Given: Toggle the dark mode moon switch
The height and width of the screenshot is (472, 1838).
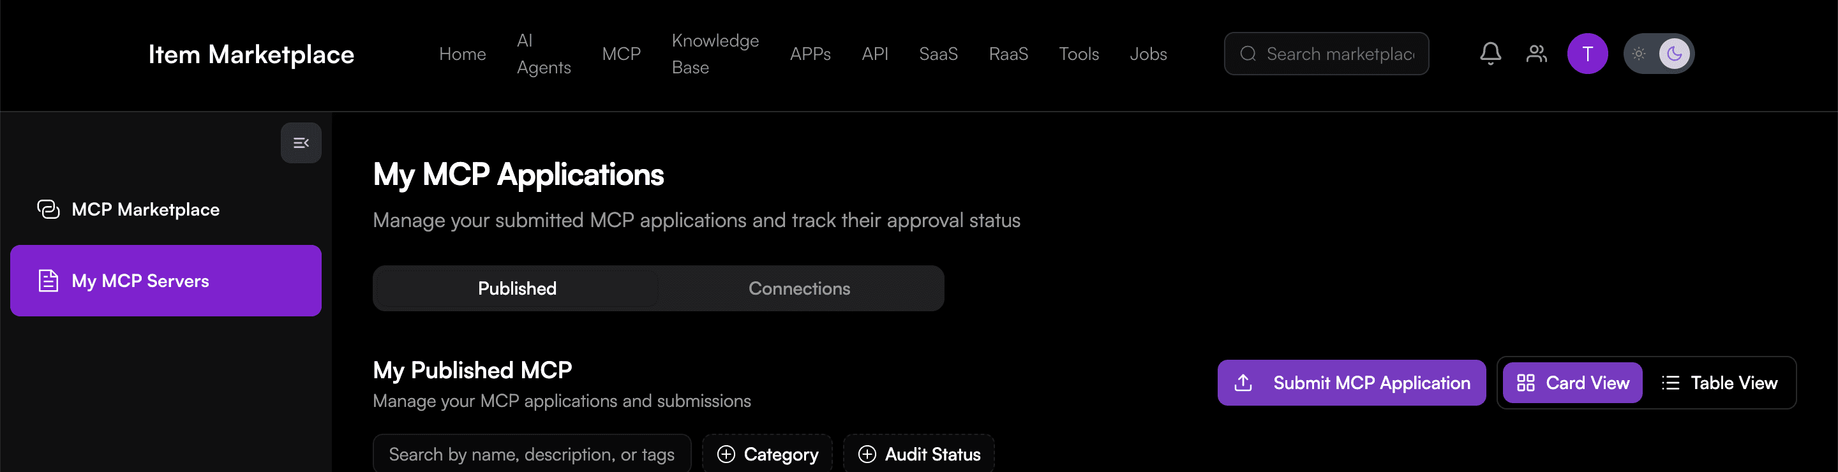Looking at the screenshot, I should [x=1674, y=54].
